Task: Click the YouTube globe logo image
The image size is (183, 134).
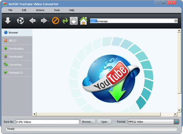Action: [111, 79]
